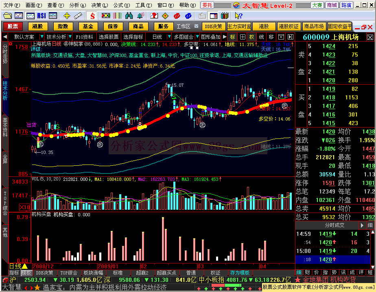The height and width of the screenshot is (292, 376).
Task: Toggle the 细 detail button beside 分时成交
Action: pos(370,225)
